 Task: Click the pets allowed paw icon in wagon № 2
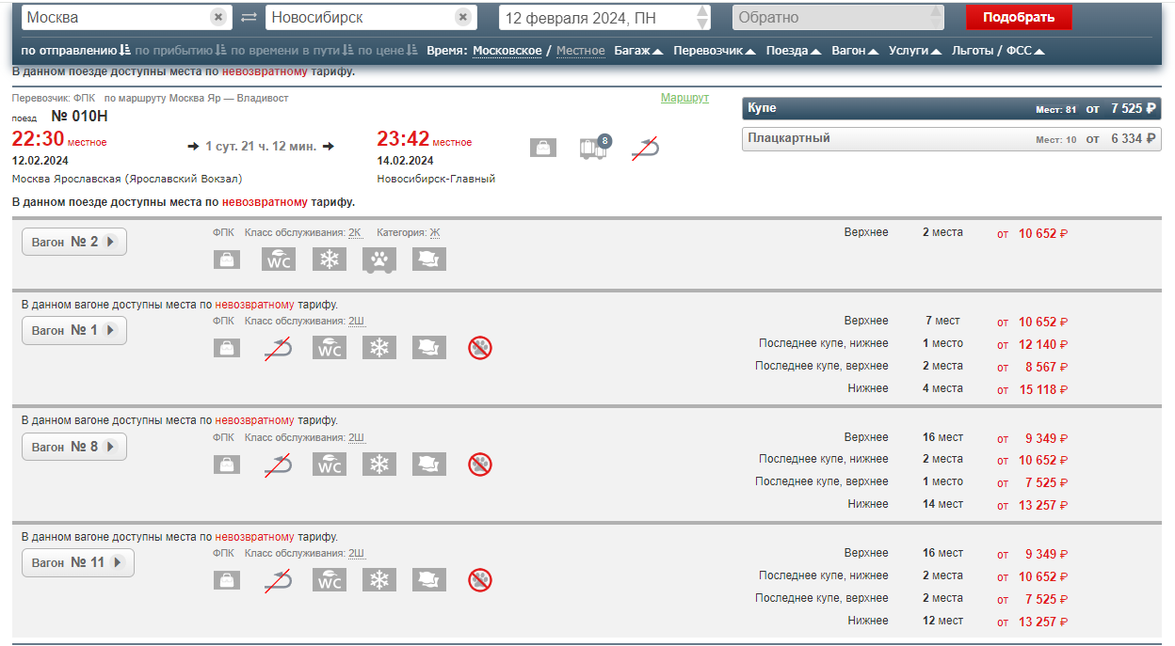coord(379,260)
